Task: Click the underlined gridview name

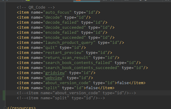Action: pyautogui.click(x=55, y=73)
